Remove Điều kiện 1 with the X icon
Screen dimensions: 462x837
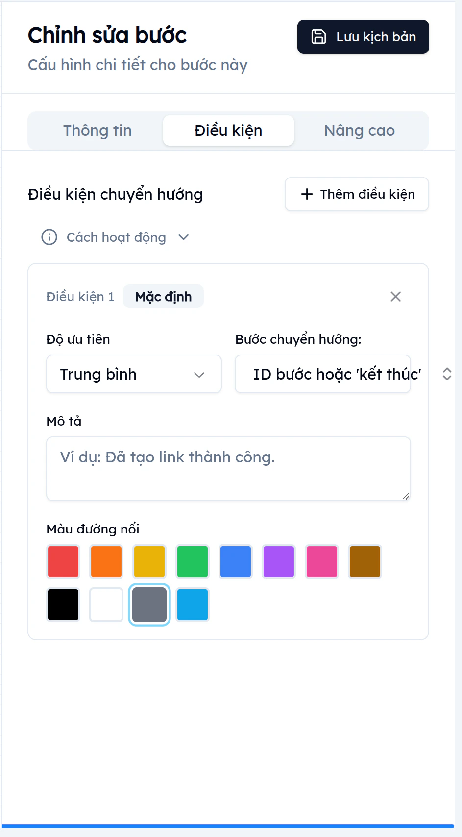click(x=396, y=296)
